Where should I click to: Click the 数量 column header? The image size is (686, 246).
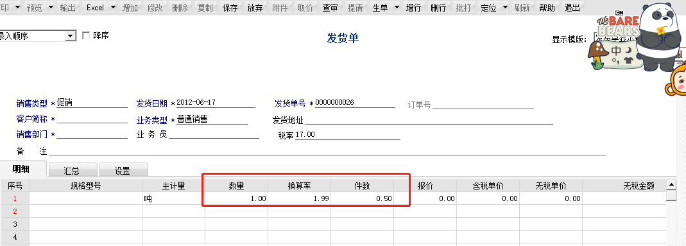click(x=237, y=186)
